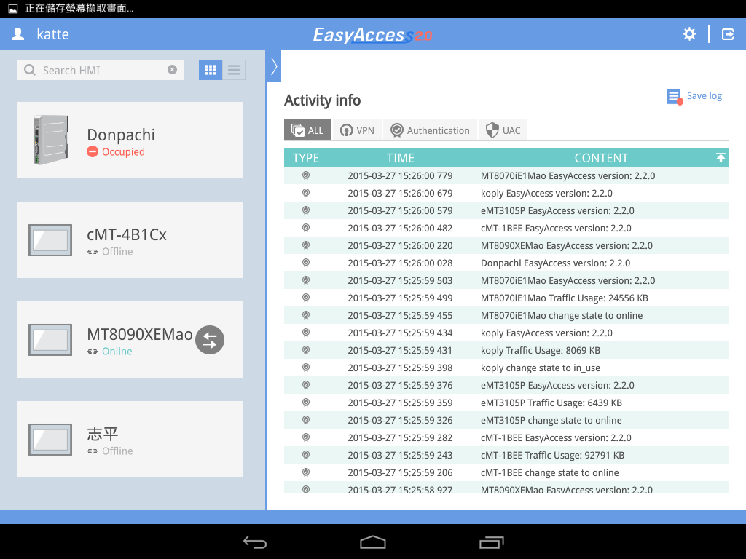
Task: Select 'Donpachi EasyAccess version: 2.2.0' entry
Action: [x=506, y=263]
